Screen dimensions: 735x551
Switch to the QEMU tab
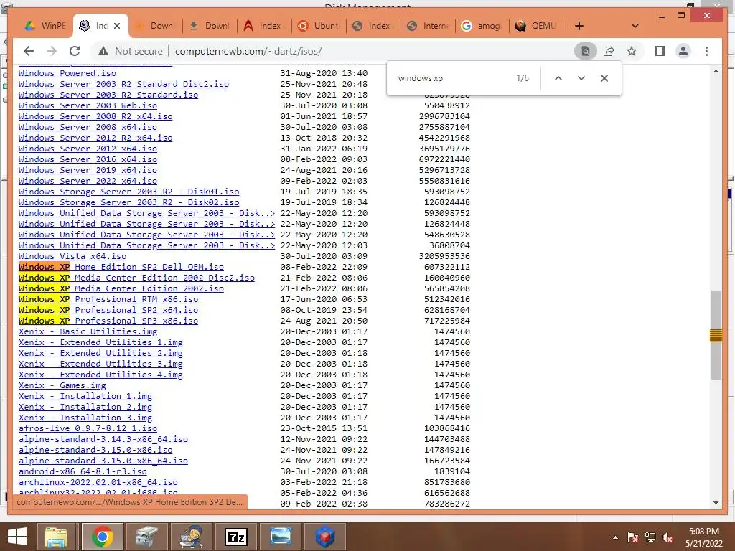(x=535, y=26)
